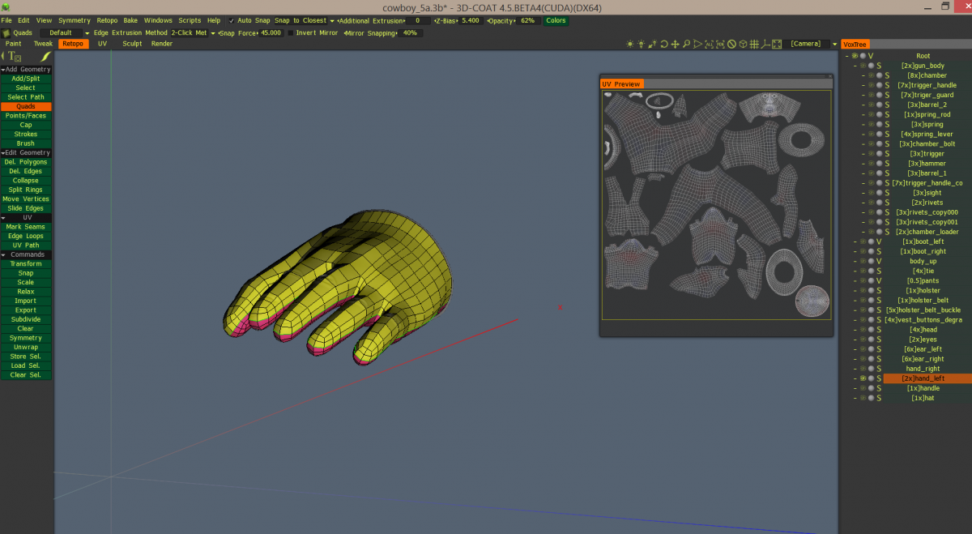Click the 3D cube perspective icon
Screen dimensions: 972x534
[742, 44]
